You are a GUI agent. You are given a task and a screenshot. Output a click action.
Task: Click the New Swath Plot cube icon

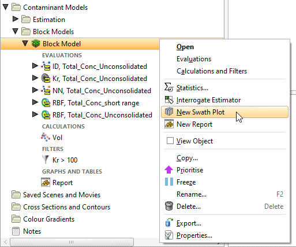[169, 112]
